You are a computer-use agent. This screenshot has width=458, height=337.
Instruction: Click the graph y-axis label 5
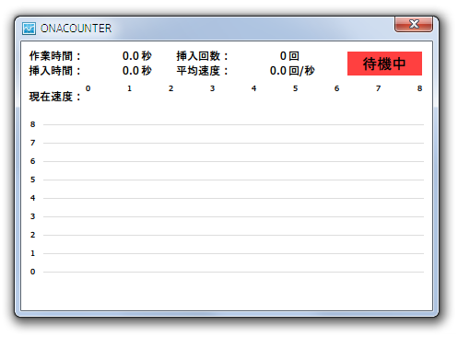[32, 180]
